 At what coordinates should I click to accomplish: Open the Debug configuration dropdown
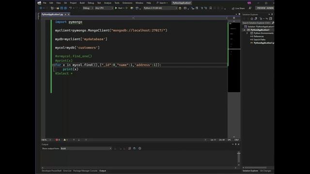[x=88, y=8]
